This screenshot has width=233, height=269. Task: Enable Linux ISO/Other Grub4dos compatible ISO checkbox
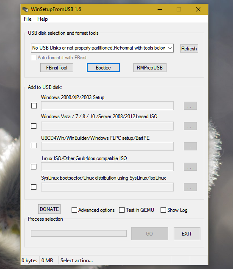(x=33, y=166)
